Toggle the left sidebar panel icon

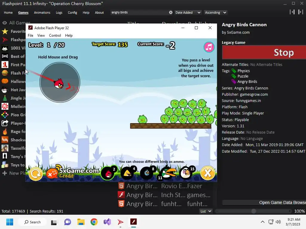point(292,12)
